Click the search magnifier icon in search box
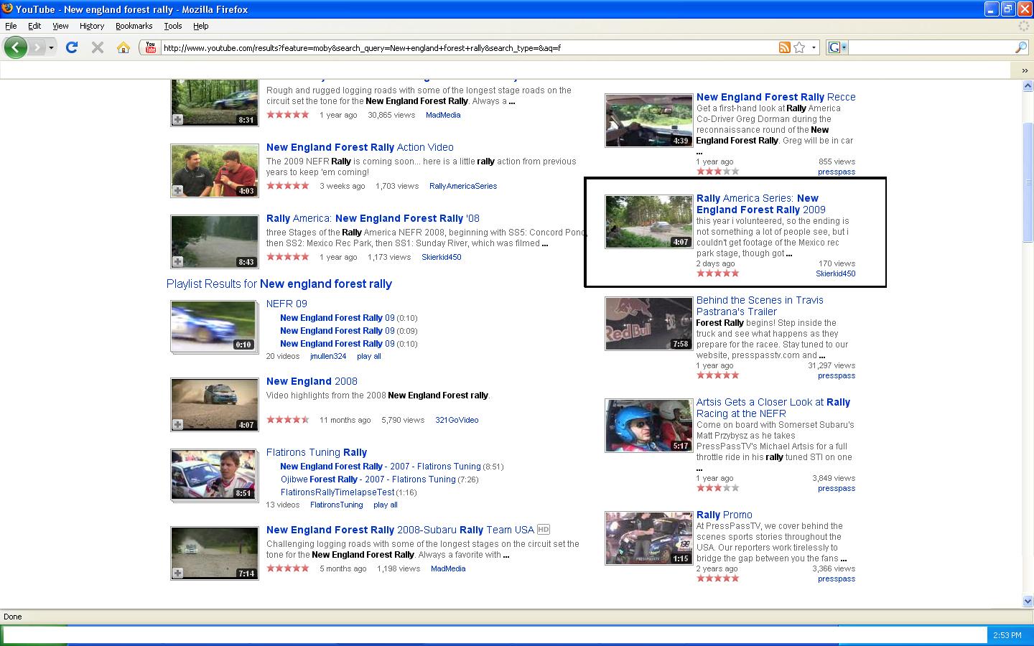The width and height of the screenshot is (1034, 646). (x=1020, y=47)
